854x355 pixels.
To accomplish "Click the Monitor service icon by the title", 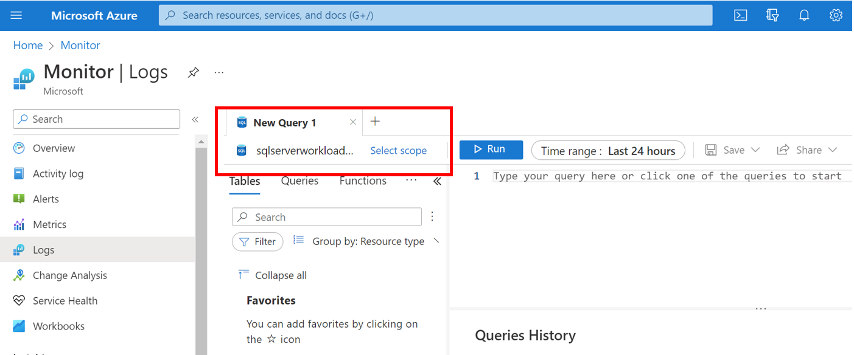I will [24, 80].
